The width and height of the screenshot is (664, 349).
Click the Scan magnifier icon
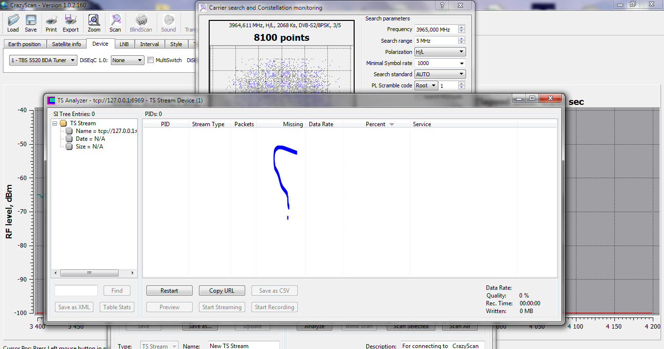115,20
